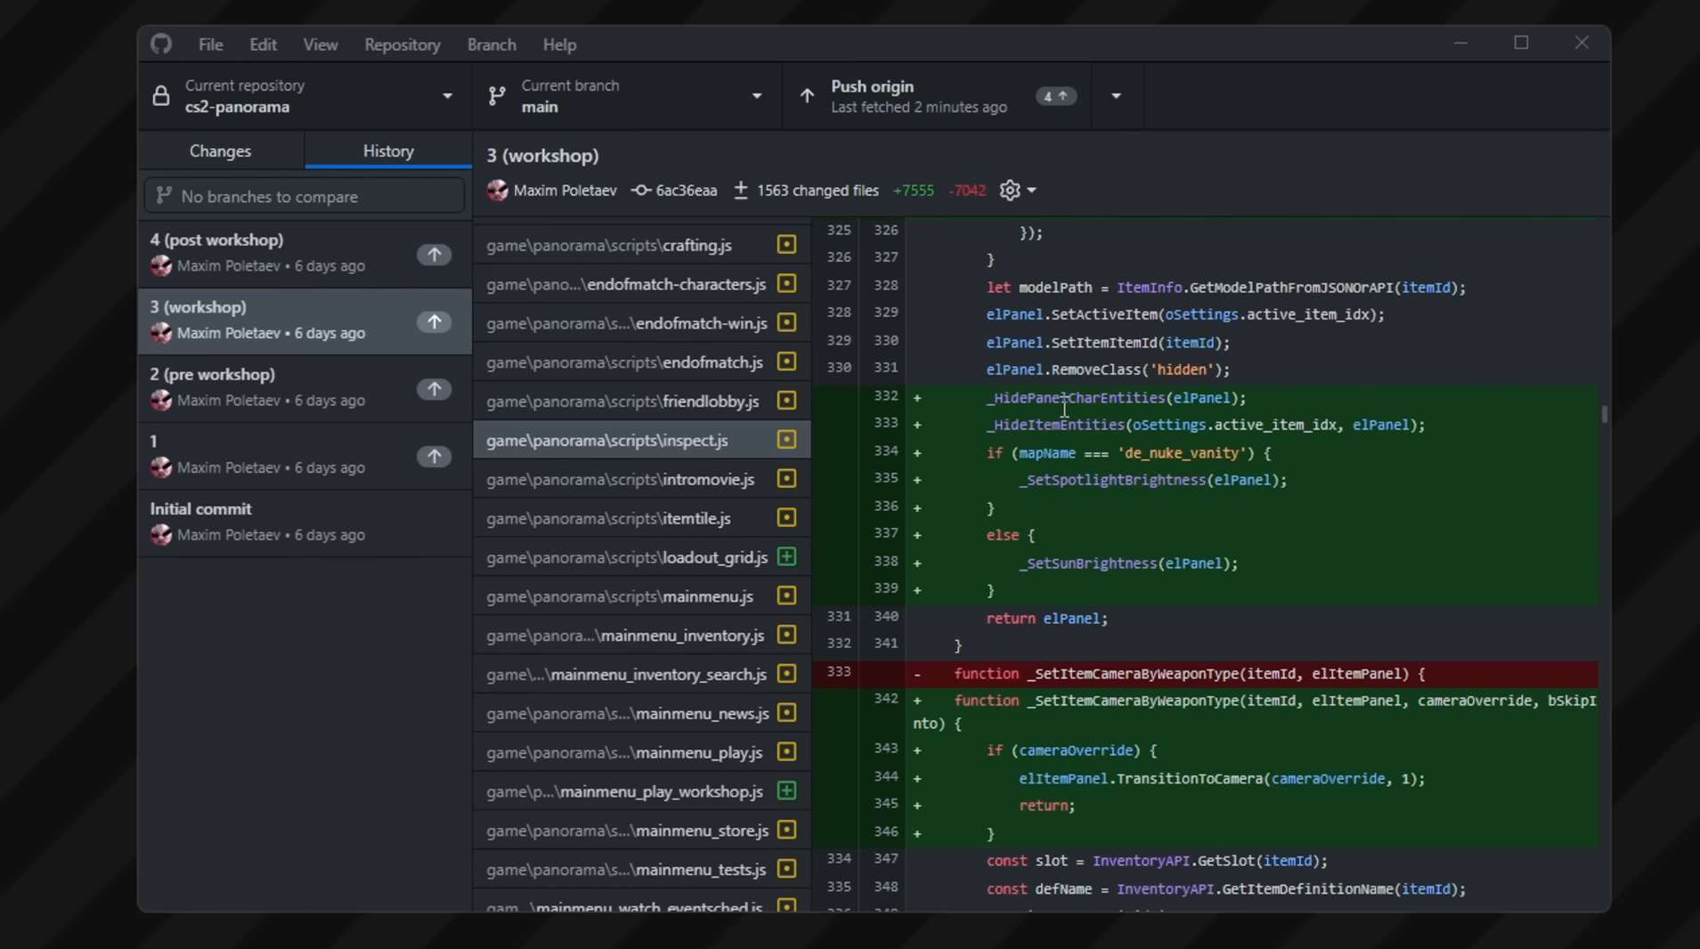Click the branch icon beside Current branch
This screenshot has height=949, width=1700.
pyautogui.click(x=497, y=96)
